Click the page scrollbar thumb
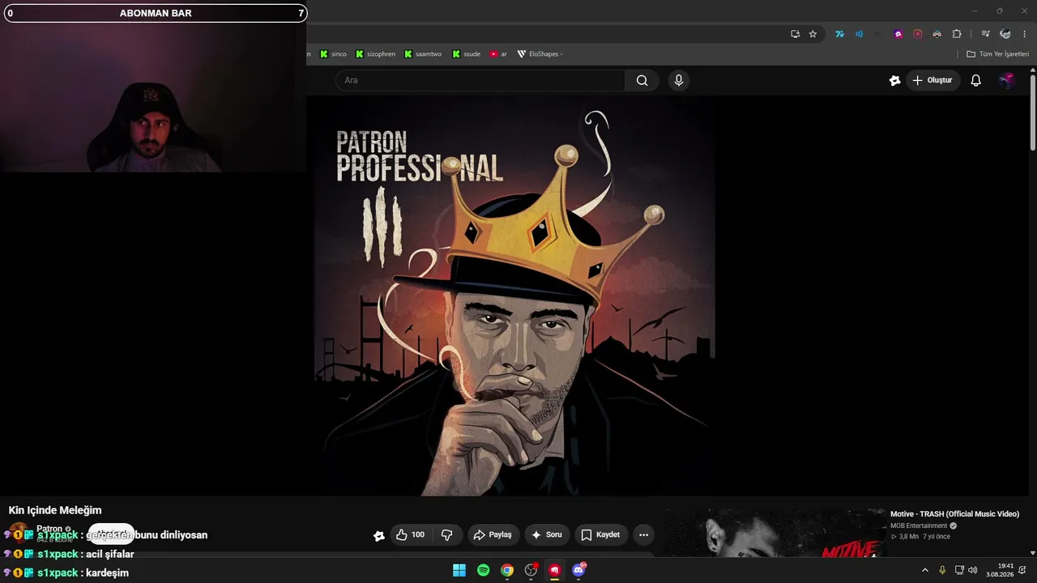This screenshot has width=1037, height=583. click(1032, 113)
